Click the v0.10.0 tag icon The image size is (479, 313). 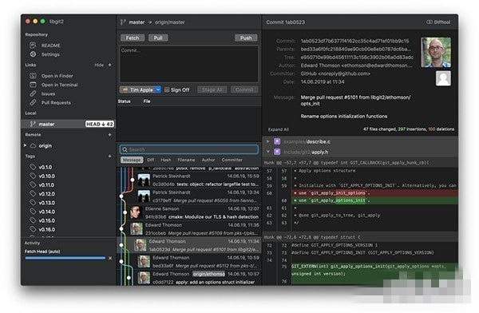coord(33,176)
